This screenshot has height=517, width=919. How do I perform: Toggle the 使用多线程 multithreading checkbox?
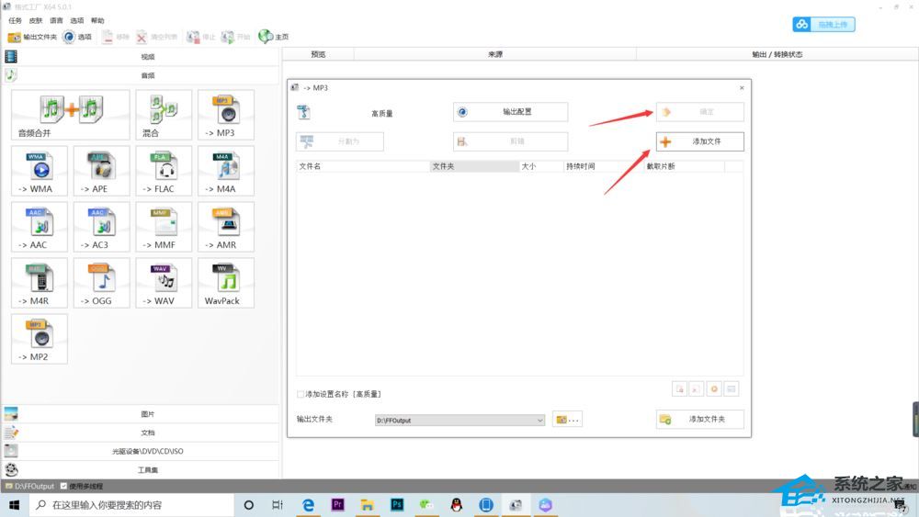(x=63, y=486)
